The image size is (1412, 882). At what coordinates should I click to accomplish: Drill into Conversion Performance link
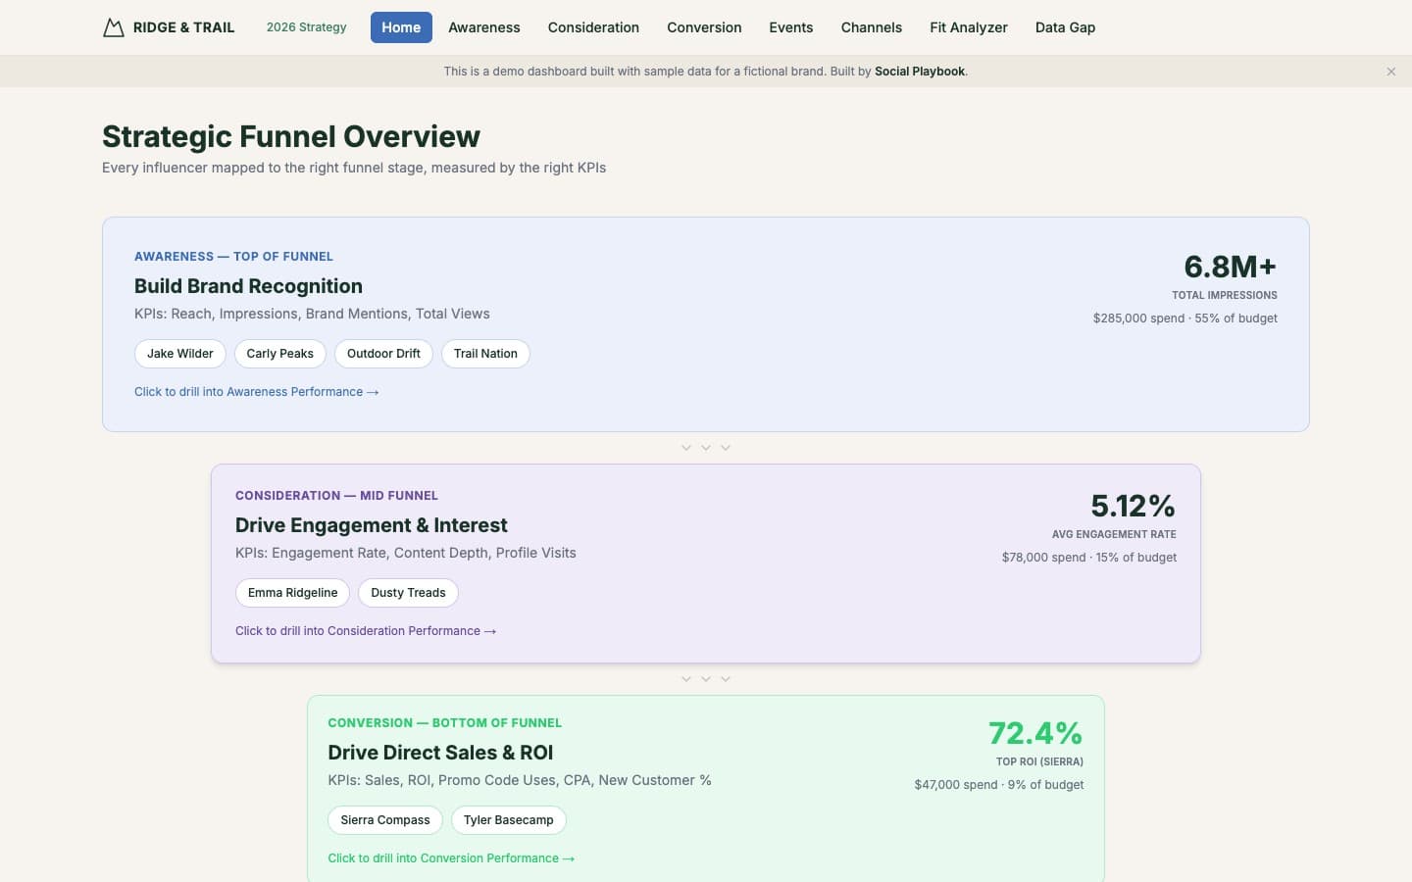click(x=450, y=858)
